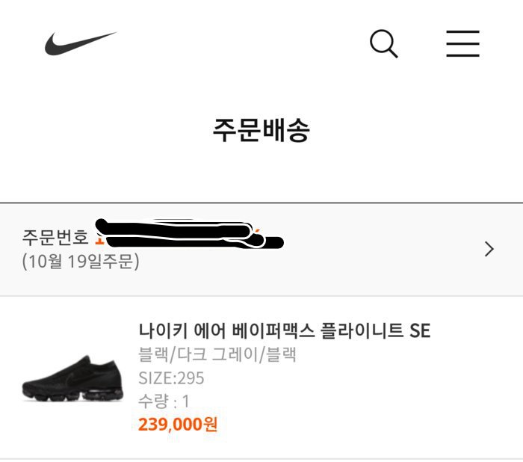Click the Nike swoosh logo
Screen dimensions: 523x462
pos(80,43)
